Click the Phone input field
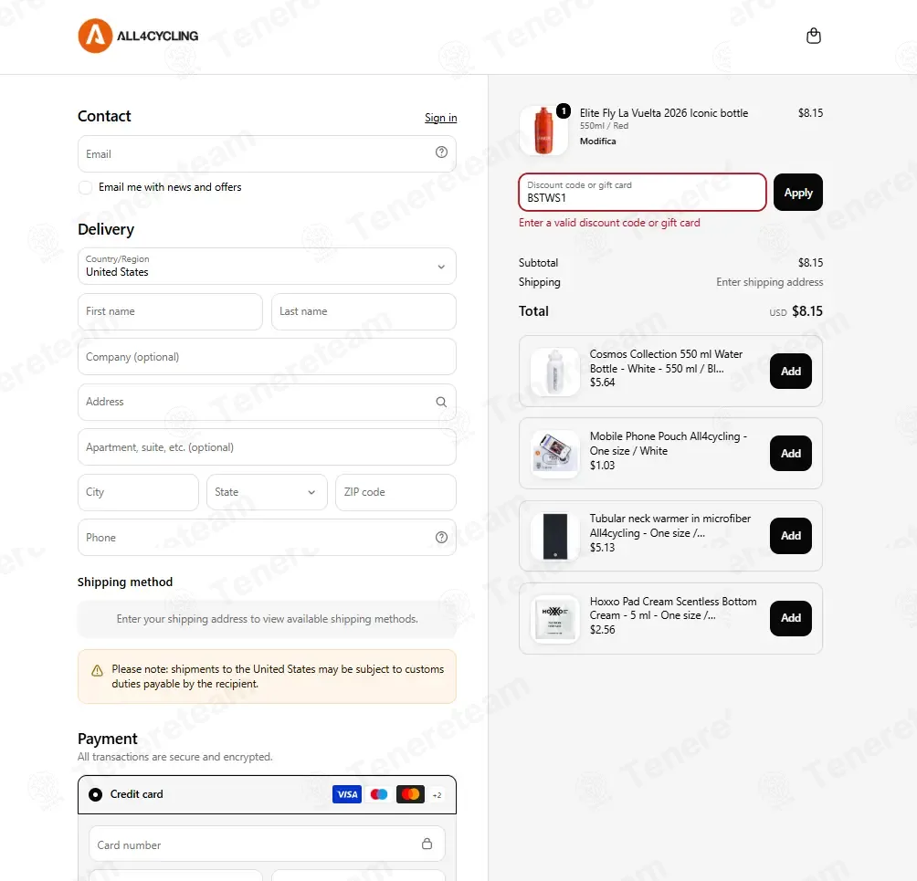The image size is (917, 881). 267,537
